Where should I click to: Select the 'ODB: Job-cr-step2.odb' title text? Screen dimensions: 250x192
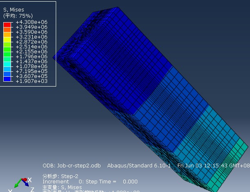[72, 166]
